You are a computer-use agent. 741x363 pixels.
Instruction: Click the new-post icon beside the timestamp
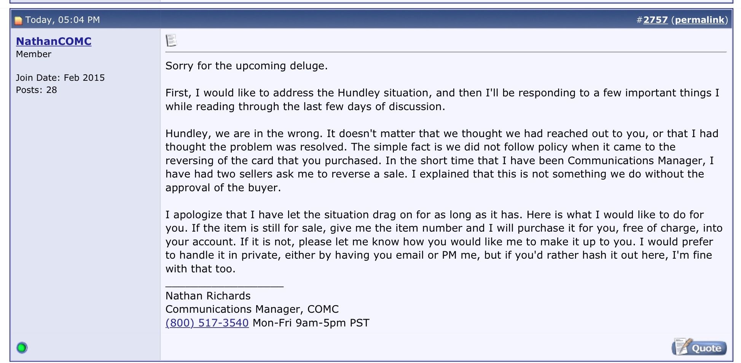(x=18, y=20)
